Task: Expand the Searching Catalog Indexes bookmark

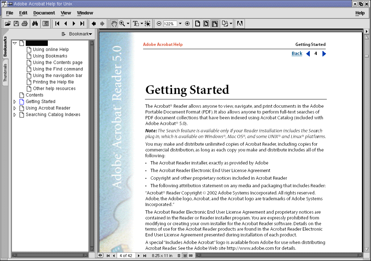Action: tap(14, 115)
